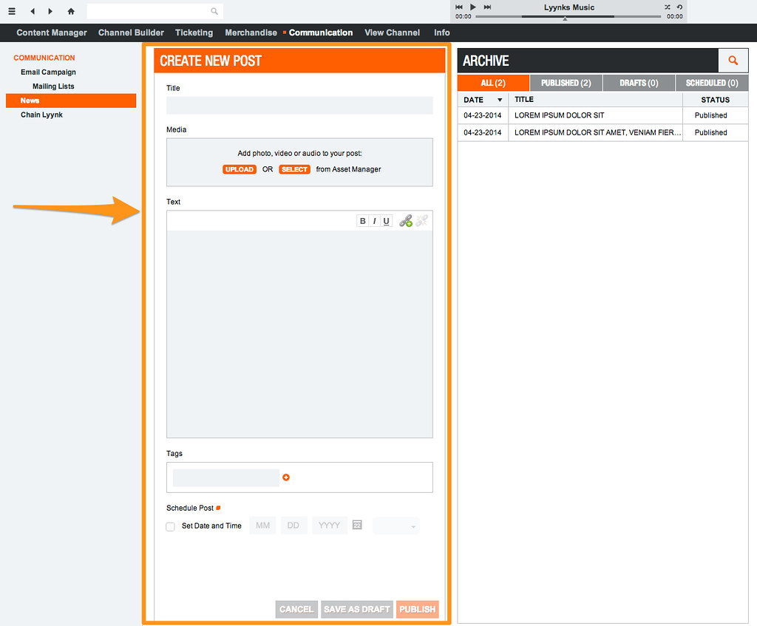Image resolution: width=757 pixels, height=626 pixels.
Task: Click the top search input field
Action: click(x=155, y=11)
